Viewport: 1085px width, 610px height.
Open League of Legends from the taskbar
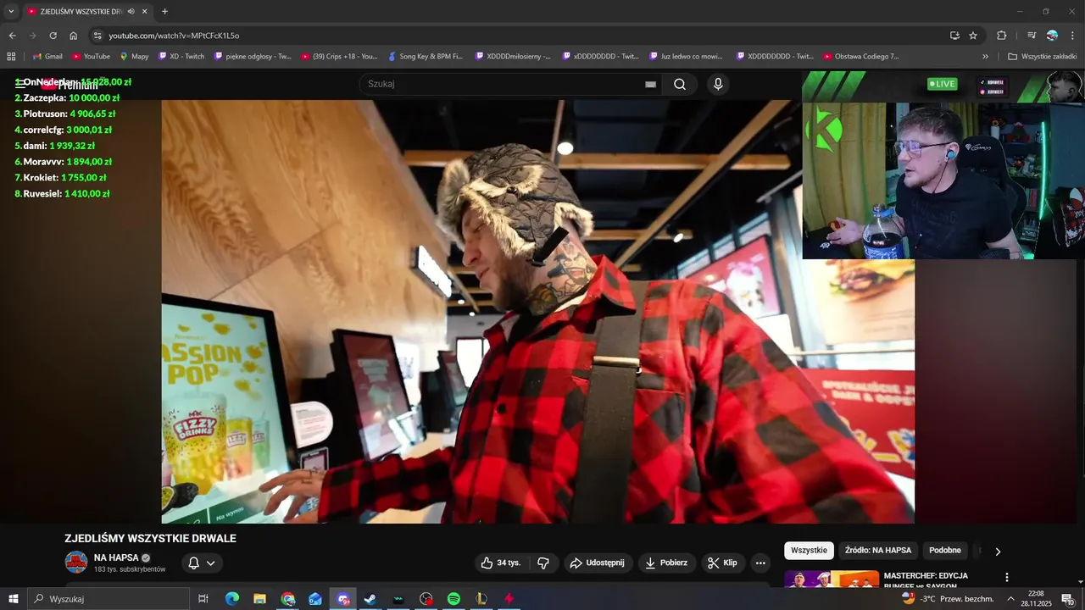(x=481, y=599)
